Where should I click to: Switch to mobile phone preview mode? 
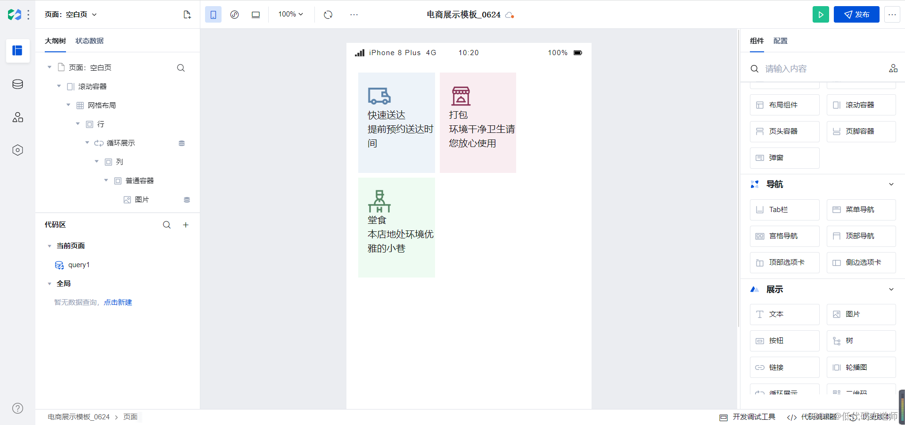coord(213,15)
